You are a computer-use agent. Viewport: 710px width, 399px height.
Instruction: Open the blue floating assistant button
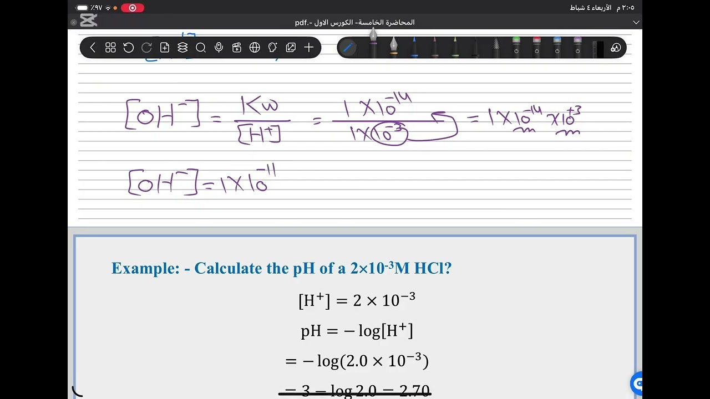coord(638,383)
